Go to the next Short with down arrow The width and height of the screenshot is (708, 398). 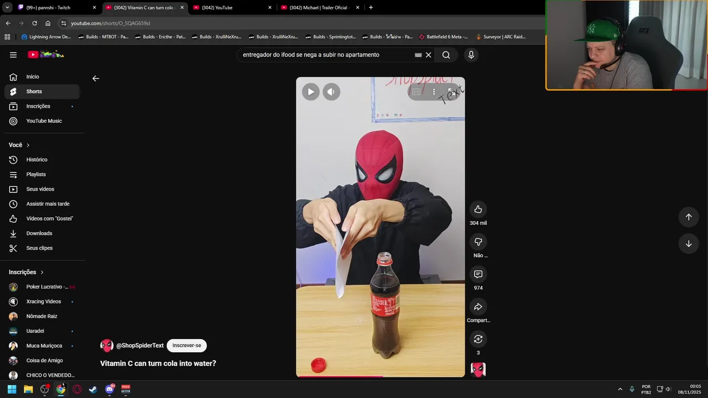pyautogui.click(x=689, y=244)
